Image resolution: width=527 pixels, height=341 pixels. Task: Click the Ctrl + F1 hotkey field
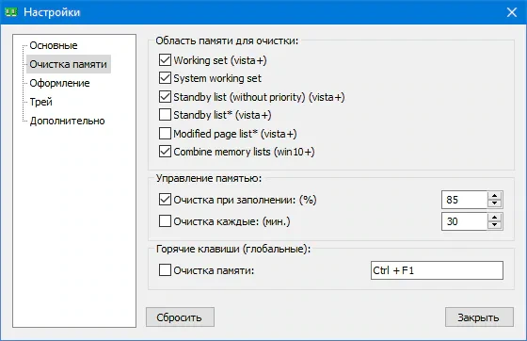pos(437,270)
